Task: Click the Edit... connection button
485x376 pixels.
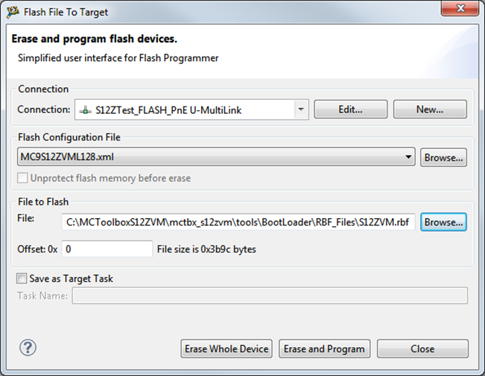Action: 351,109
